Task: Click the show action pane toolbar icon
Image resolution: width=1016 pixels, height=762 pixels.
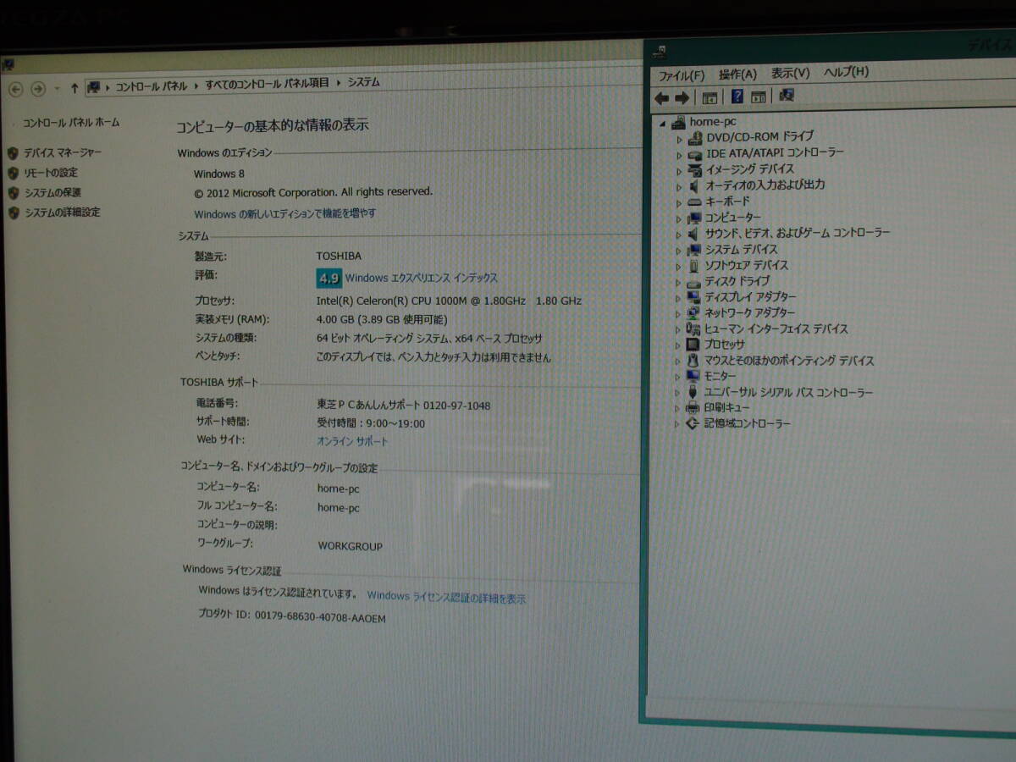Action: click(x=759, y=97)
